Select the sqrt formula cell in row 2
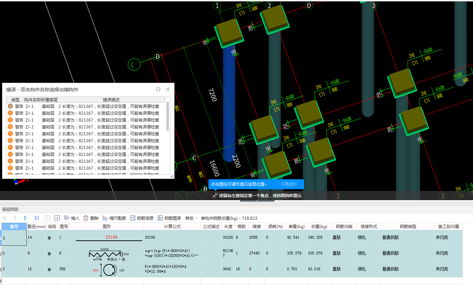The width and height of the screenshot is (473, 285). click(172, 253)
